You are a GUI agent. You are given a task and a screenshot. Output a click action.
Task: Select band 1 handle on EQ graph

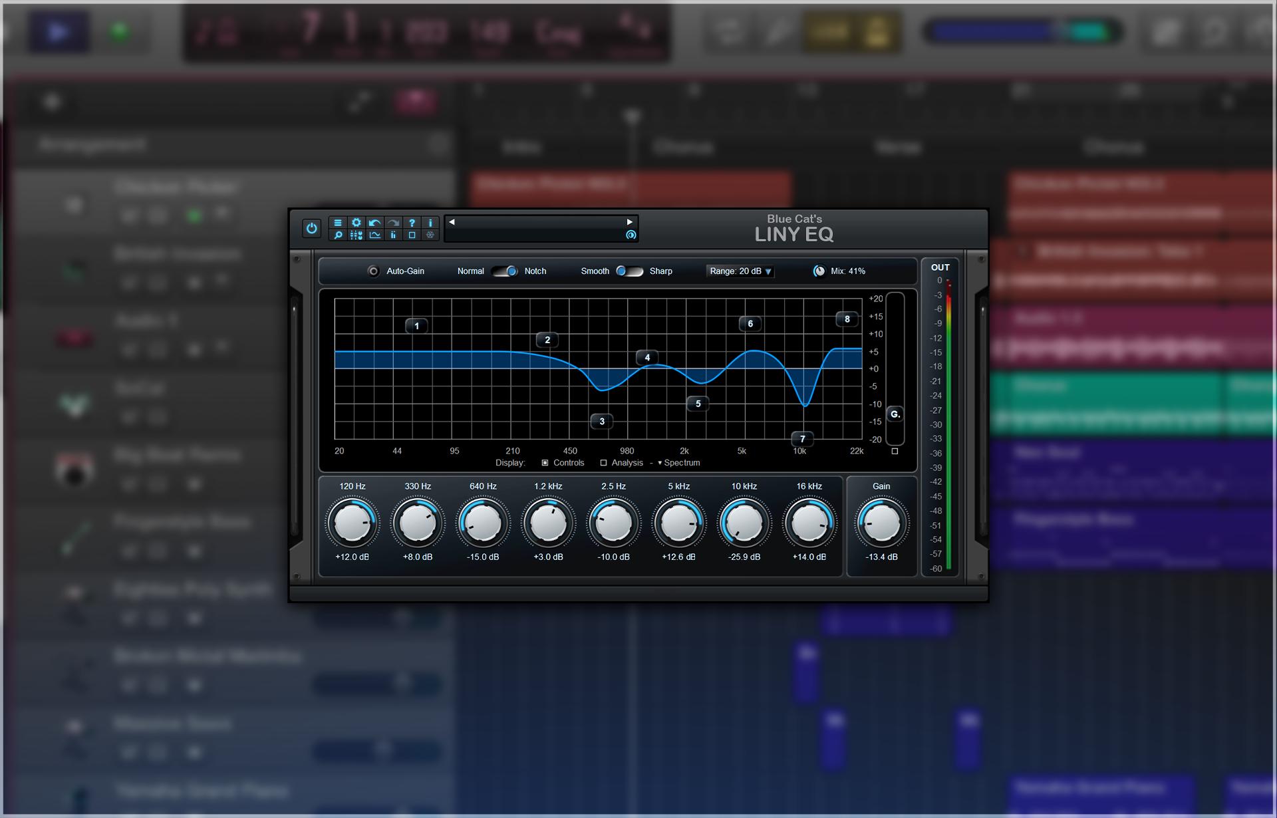(417, 326)
